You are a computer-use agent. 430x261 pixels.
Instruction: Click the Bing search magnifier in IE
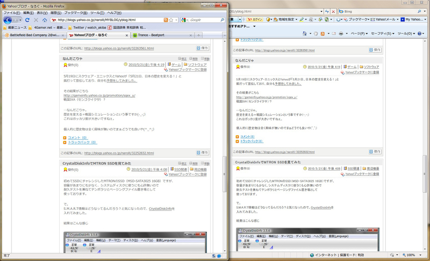(x=419, y=11)
